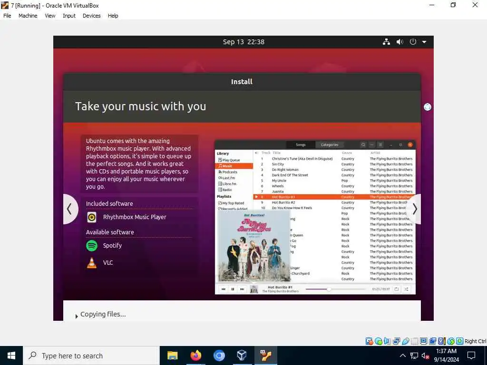Click the display monitor status icon

pos(423,341)
